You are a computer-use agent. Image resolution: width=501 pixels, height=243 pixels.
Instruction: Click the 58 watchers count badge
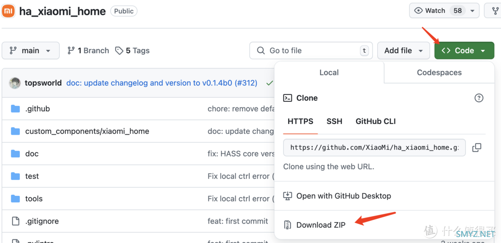(457, 11)
